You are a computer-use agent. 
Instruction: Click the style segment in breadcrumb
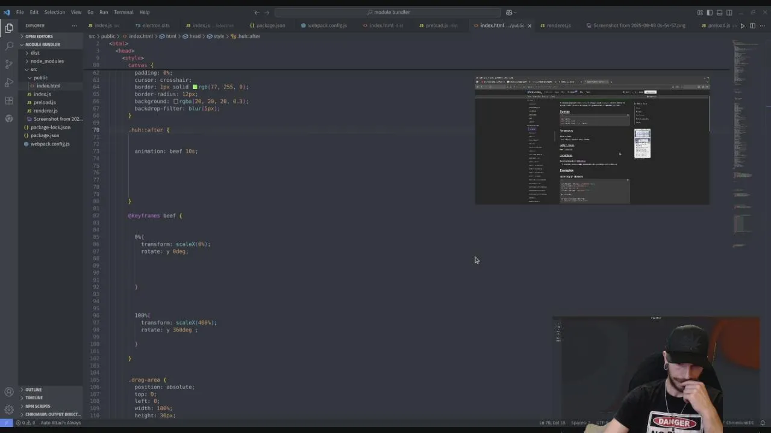(215, 36)
